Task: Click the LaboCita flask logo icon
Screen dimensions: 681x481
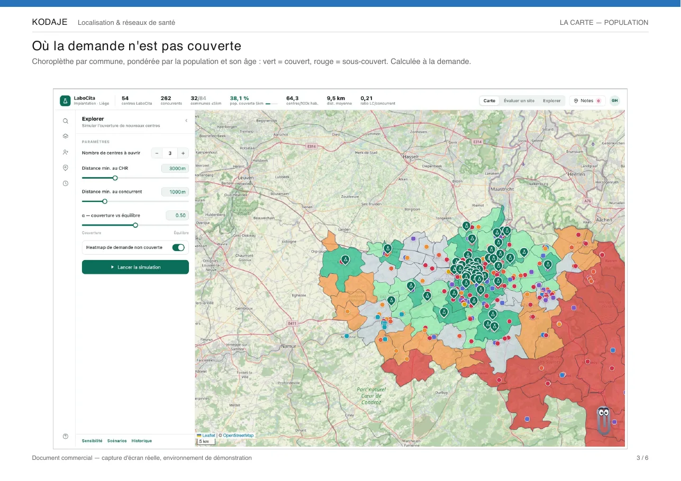Action: tap(65, 100)
